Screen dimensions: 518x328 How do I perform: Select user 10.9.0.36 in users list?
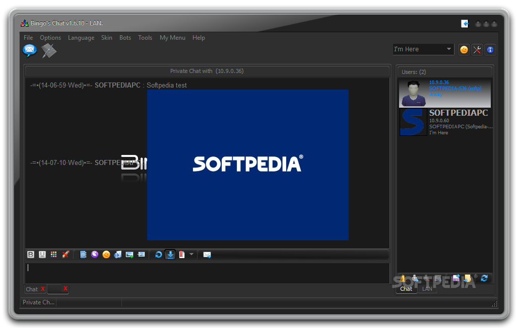444,93
